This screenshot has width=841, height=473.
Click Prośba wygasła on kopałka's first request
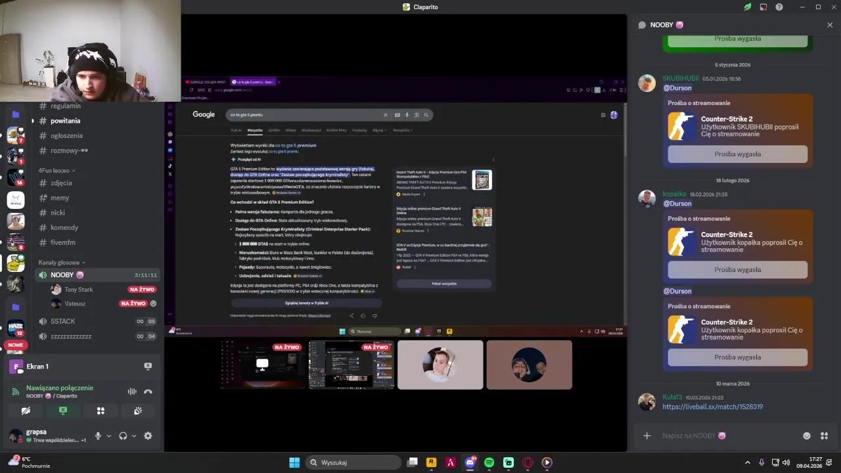coord(737,269)
